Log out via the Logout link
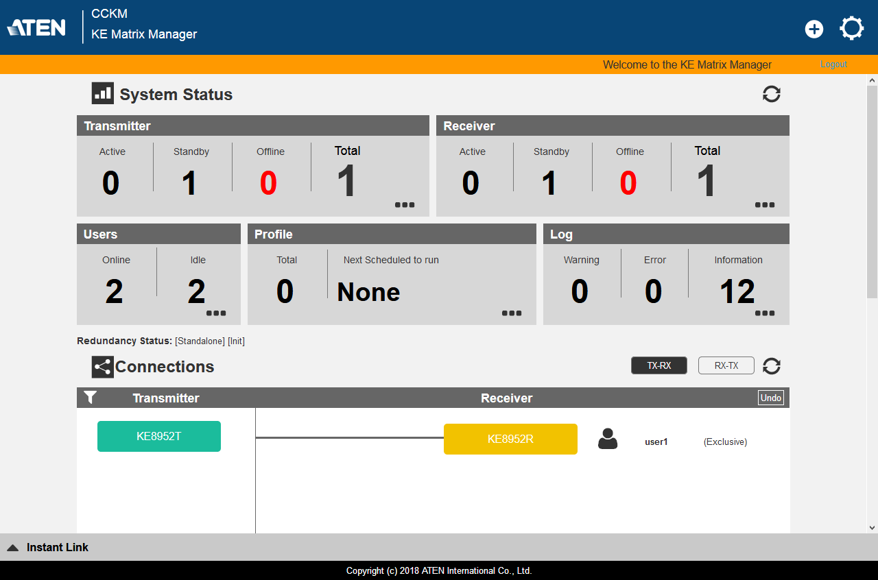This screenshot has width=878, height=580. (833, 64)
